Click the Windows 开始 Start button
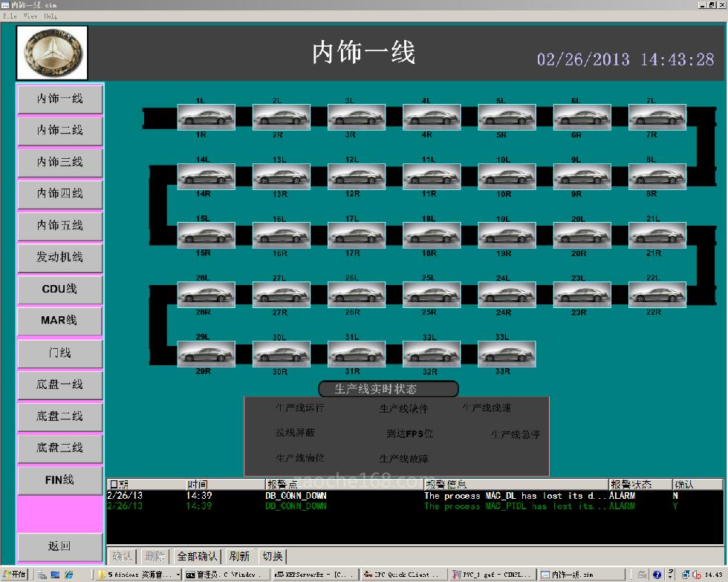728x582 pixels. [16, 575]
